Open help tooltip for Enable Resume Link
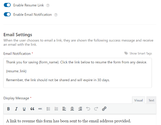The image size is (161, 125). coord(48,5)
